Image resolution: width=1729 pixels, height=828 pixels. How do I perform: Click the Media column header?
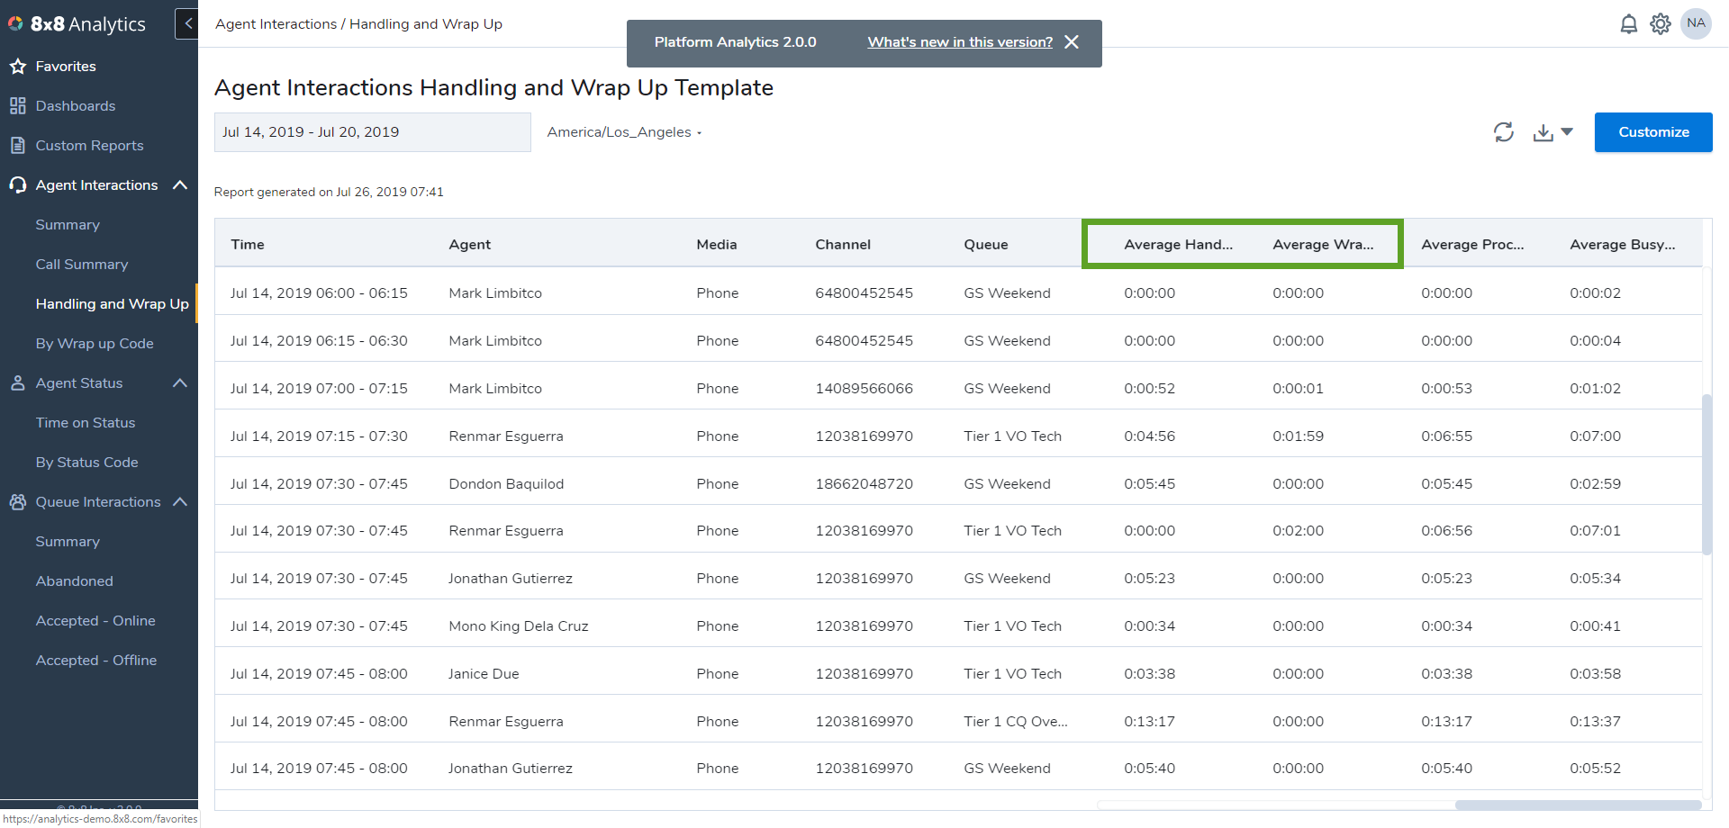pos(717,244)
